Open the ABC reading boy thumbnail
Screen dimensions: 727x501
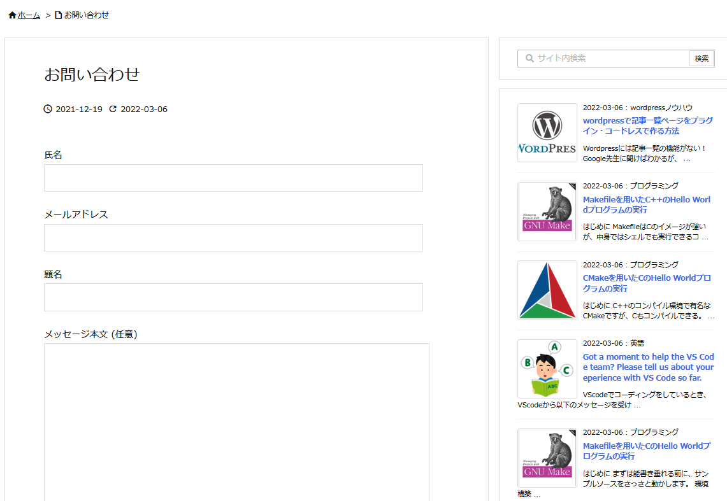coord(547,369)
